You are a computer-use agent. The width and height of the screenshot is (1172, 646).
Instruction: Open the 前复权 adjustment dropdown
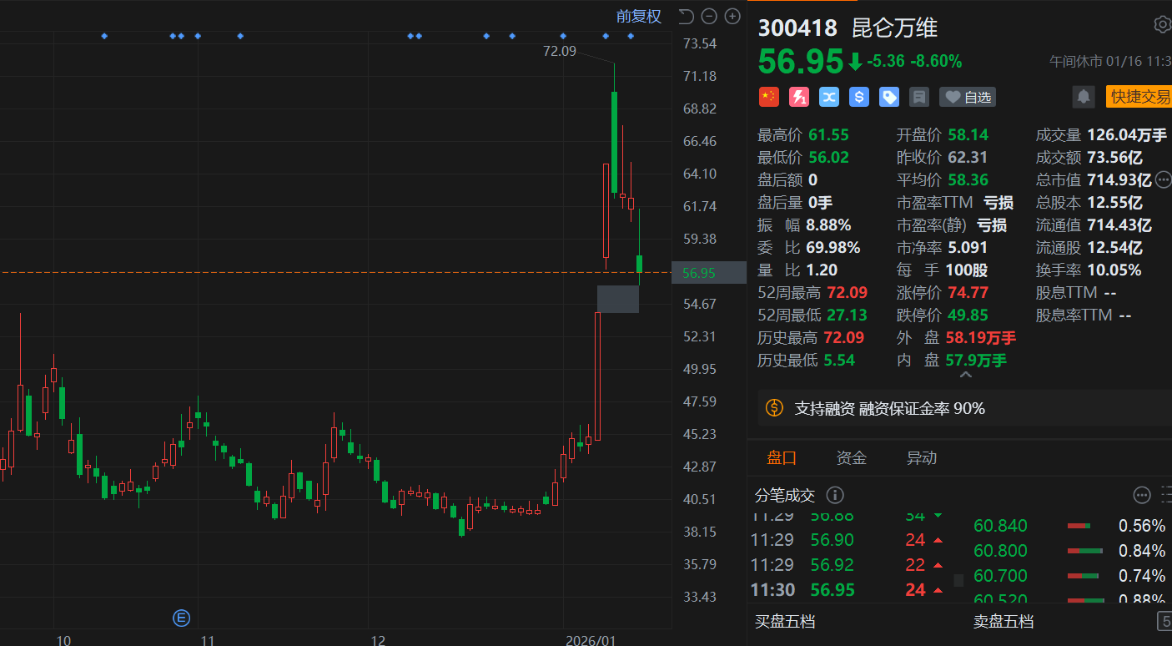click(x=638, y=16)
